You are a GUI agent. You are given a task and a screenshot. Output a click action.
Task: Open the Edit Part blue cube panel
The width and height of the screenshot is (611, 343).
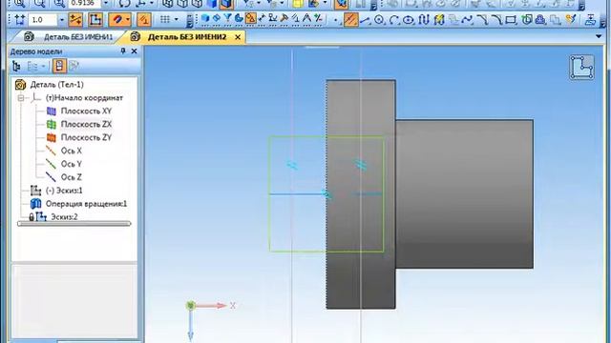pos(205,19)
